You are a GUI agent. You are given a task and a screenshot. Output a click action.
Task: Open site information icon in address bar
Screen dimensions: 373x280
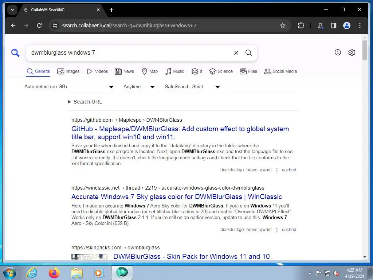point(55,26)
